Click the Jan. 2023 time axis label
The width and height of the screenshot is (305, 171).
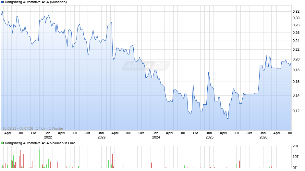coord(101,135)
